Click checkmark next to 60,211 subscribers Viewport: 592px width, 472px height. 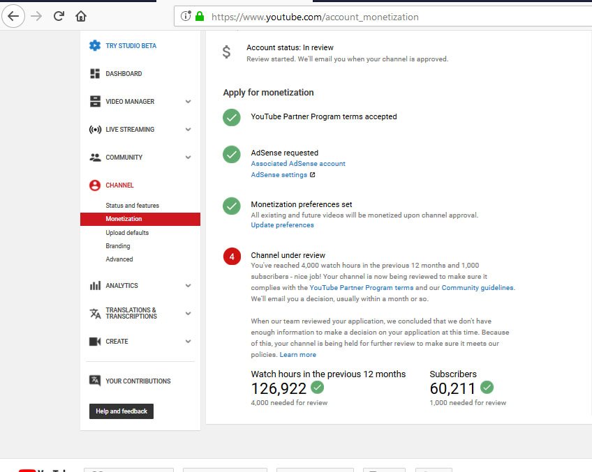487,387
